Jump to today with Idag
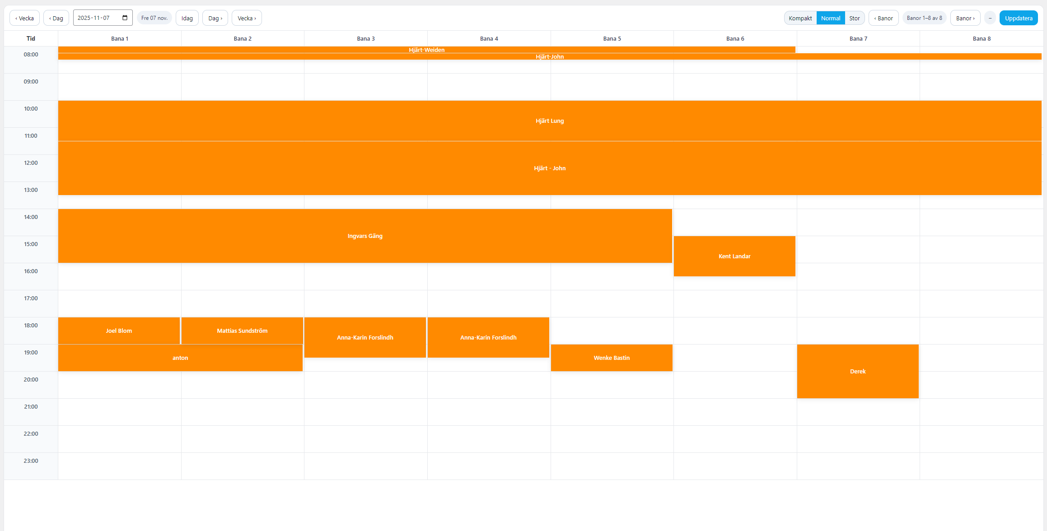 pyautogui.click(x=187, y=18)
